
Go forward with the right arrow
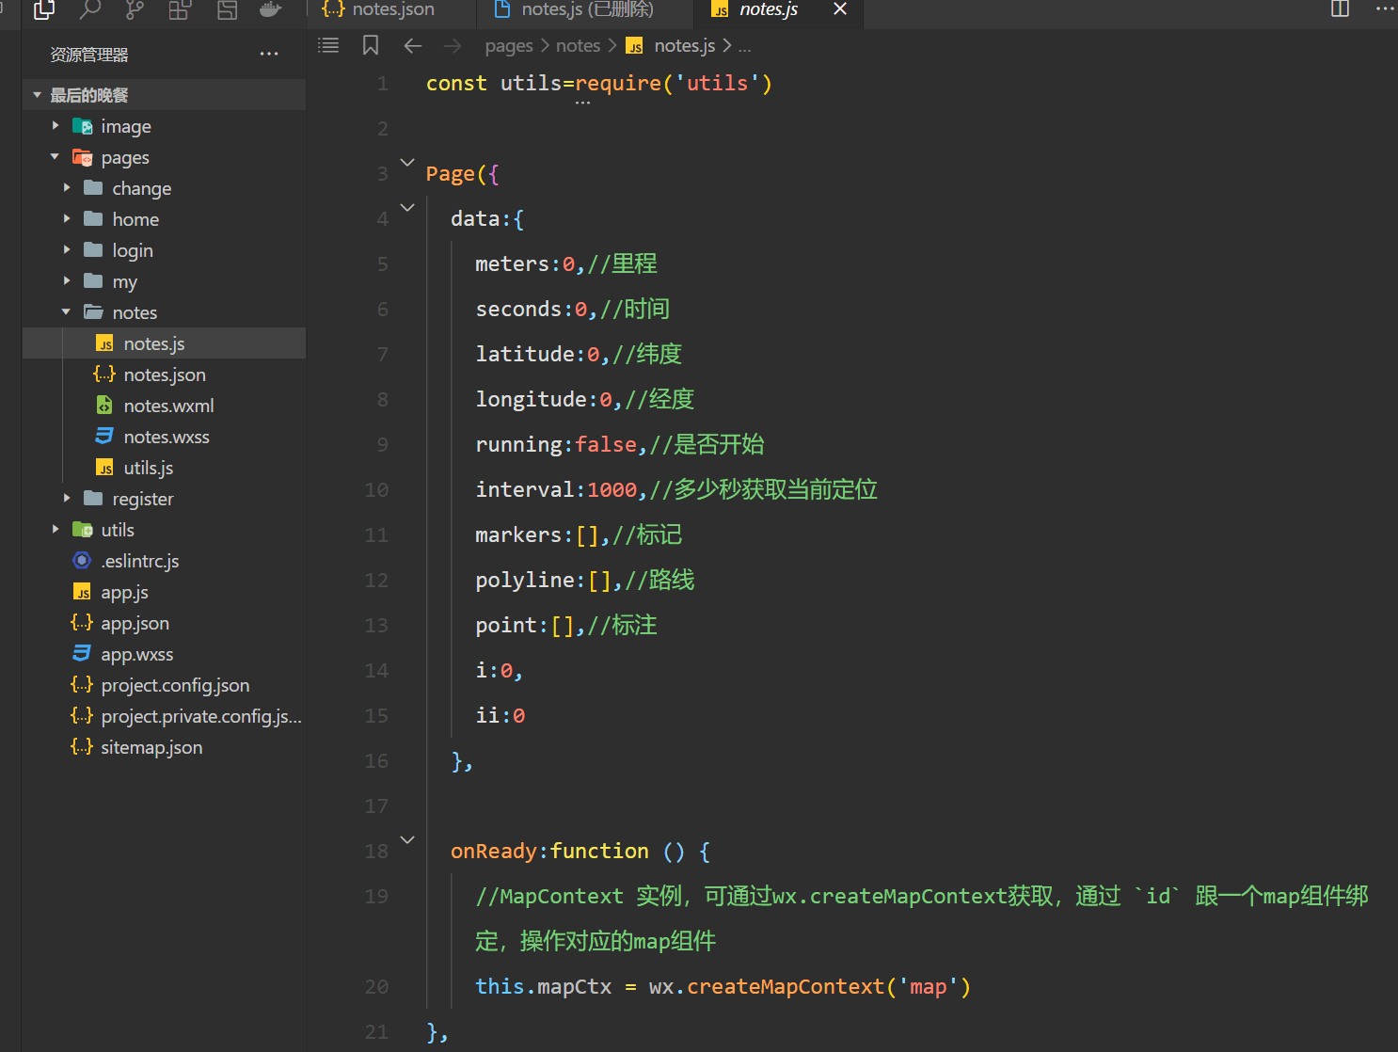point(453,45)
